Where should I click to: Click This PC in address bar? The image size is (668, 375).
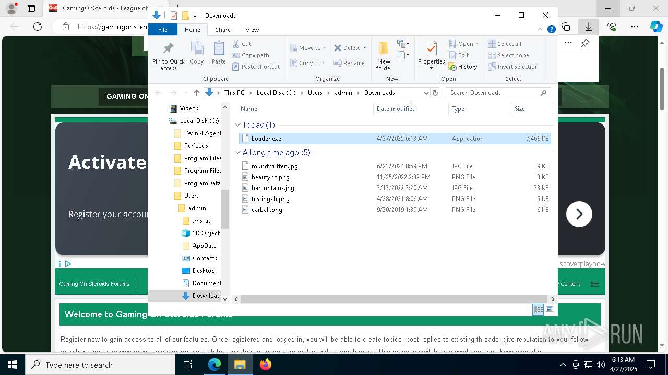[x=234, y=93]
